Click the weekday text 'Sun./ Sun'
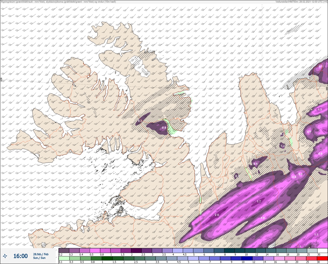Image resolution: width=328 pixels, height=264 pixels. [39, 258]
